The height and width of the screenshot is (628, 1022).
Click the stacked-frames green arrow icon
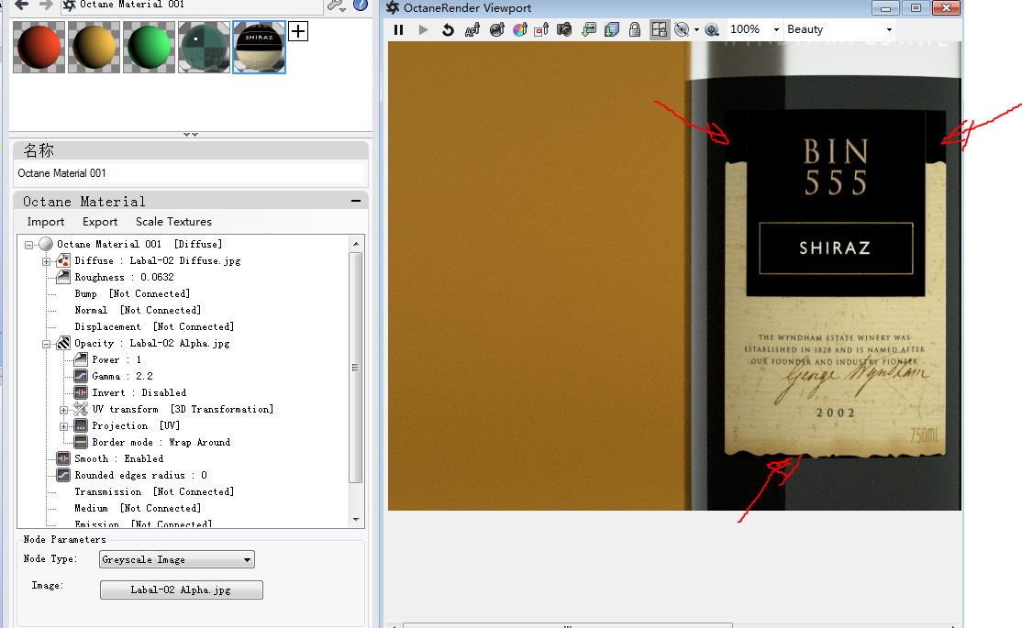(x=611, y=29)
